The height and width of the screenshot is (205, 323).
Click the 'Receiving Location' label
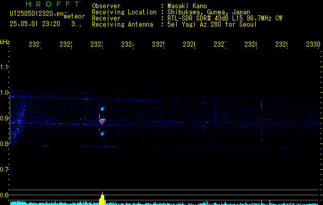click(124, 12)
